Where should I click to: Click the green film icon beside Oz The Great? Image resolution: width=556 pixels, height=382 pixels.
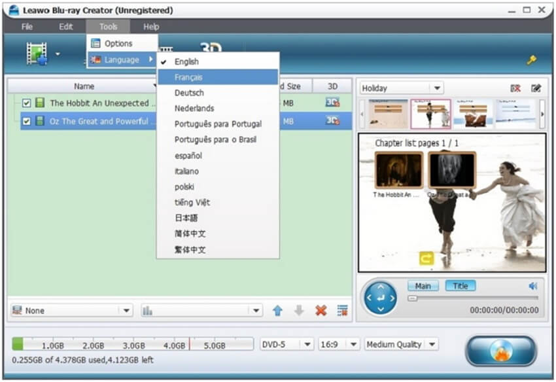click(40, 121)
